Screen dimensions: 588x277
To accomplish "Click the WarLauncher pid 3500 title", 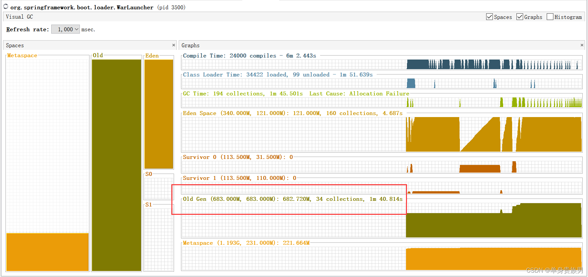I will click(98, 7).
